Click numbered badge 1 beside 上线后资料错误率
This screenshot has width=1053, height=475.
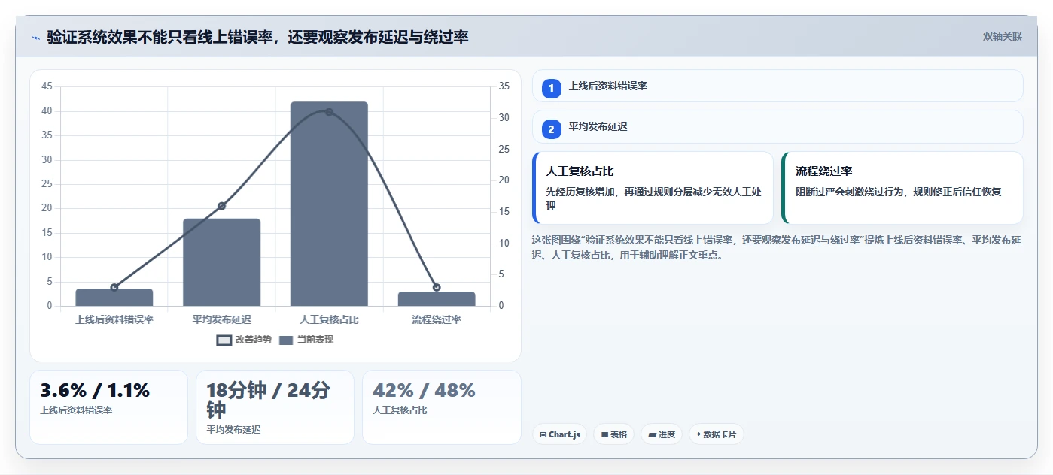point(551,89)
